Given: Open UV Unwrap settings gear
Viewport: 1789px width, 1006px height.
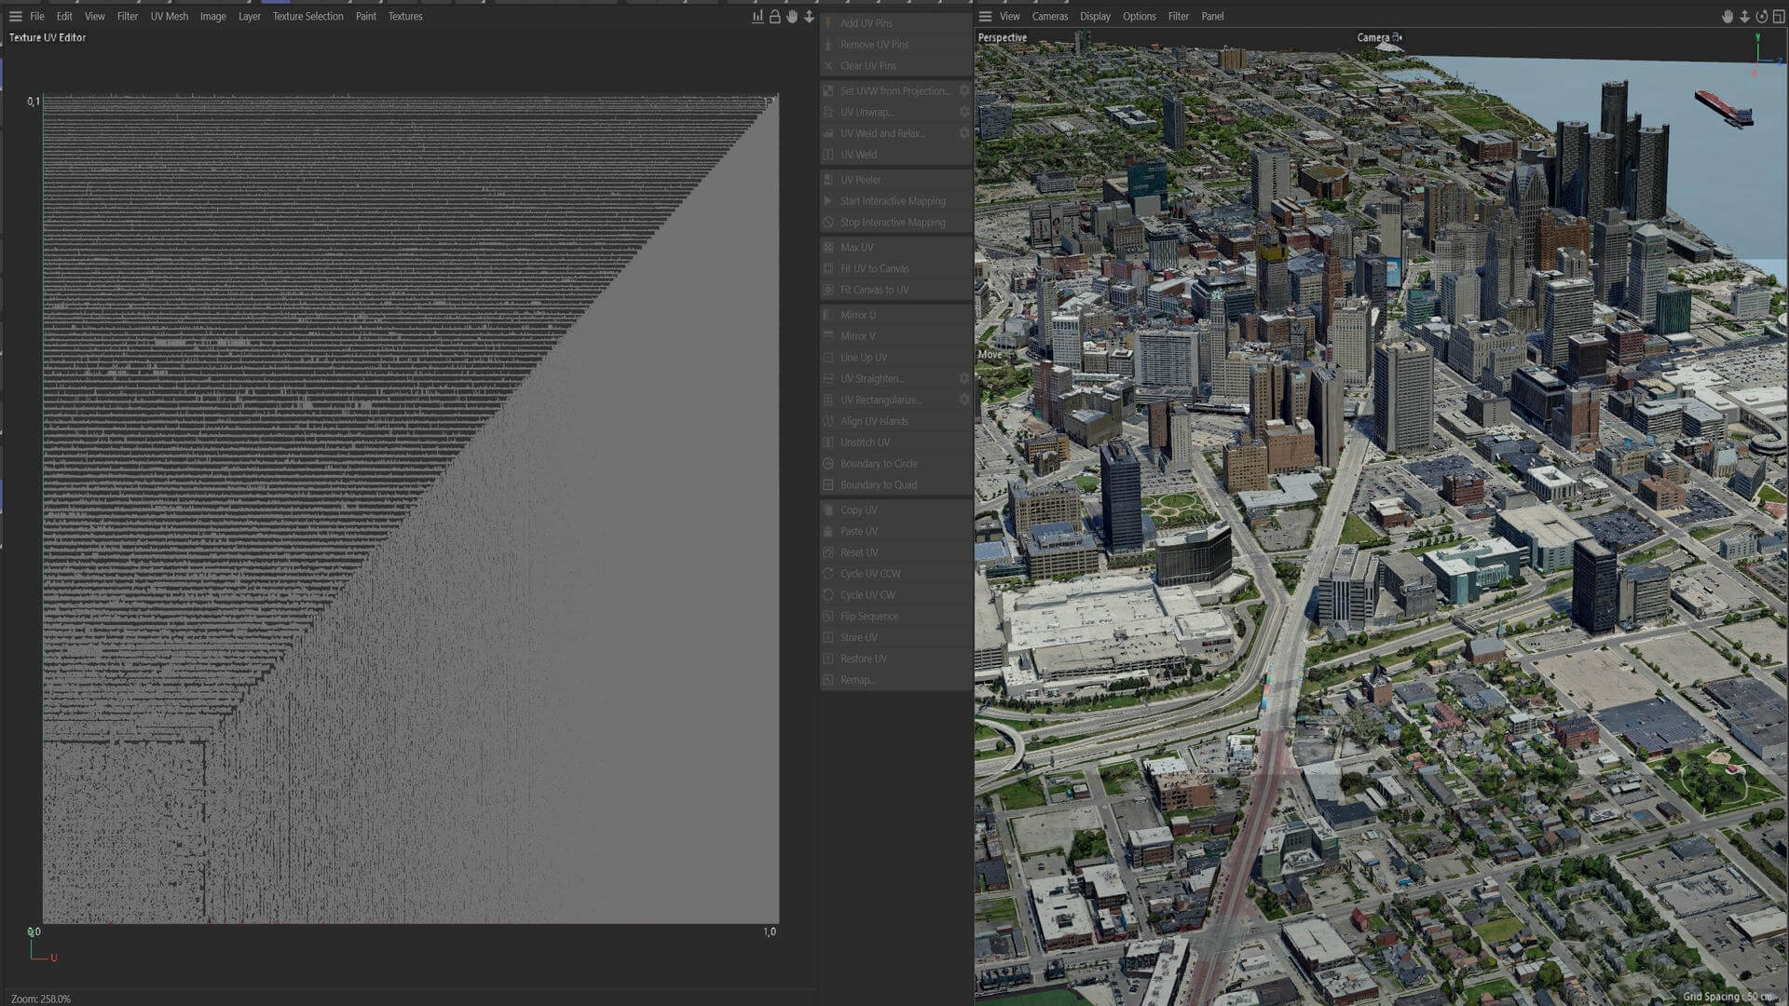Looking at the screenshot, I should [964, 113].
